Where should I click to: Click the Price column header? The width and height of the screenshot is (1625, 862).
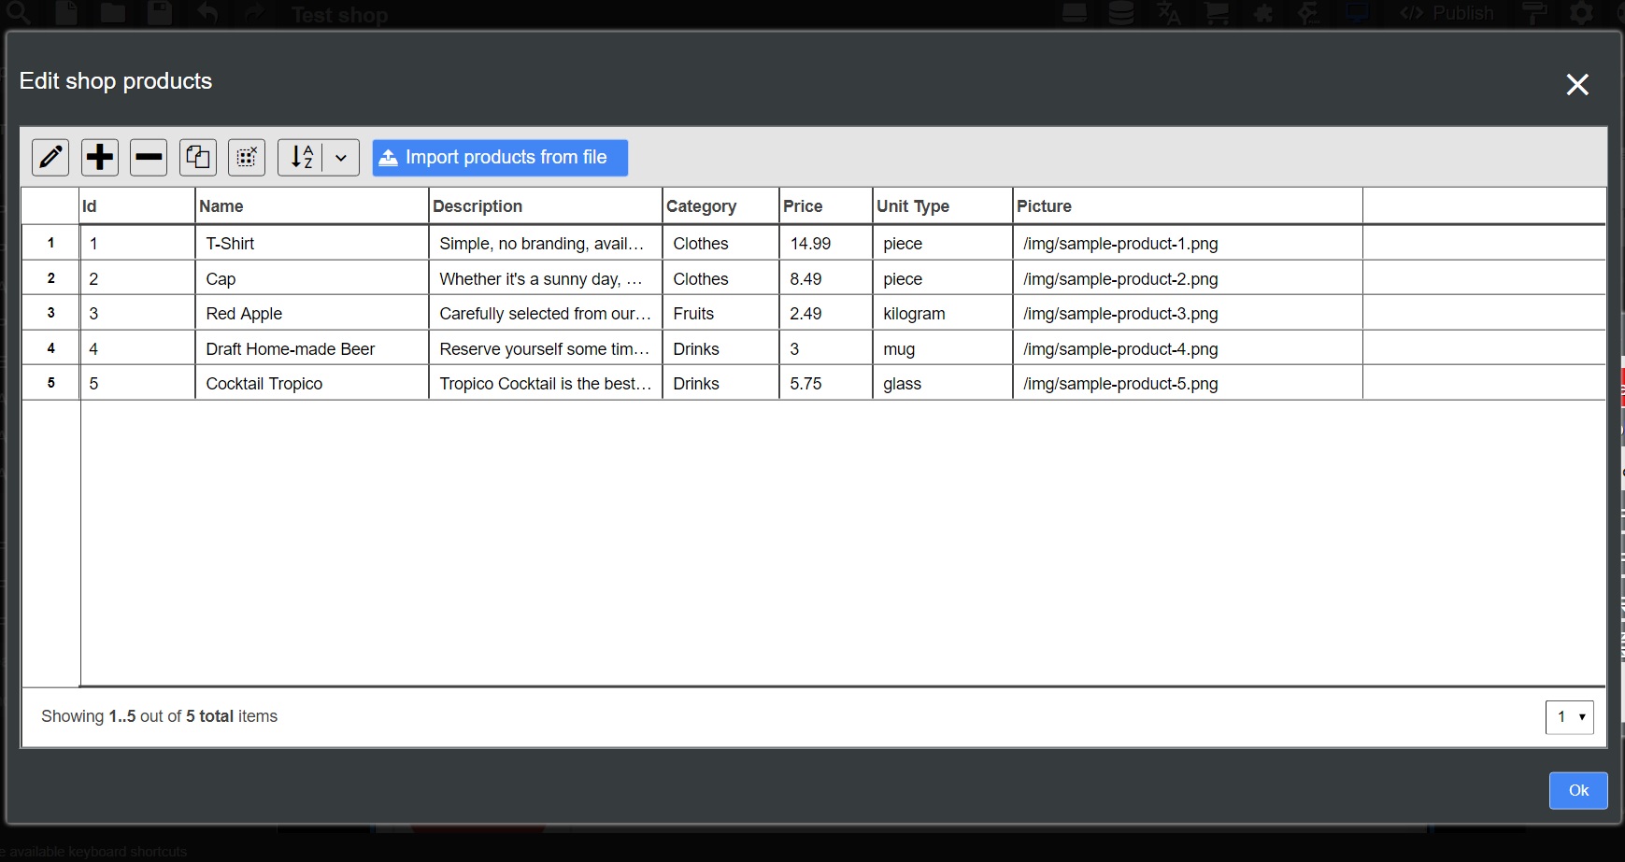click(825, 206)
